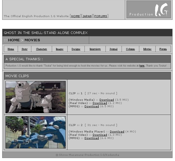This screenshot has width=175, height=161.
Task: Open the Column section
Action: pos(130,49)
